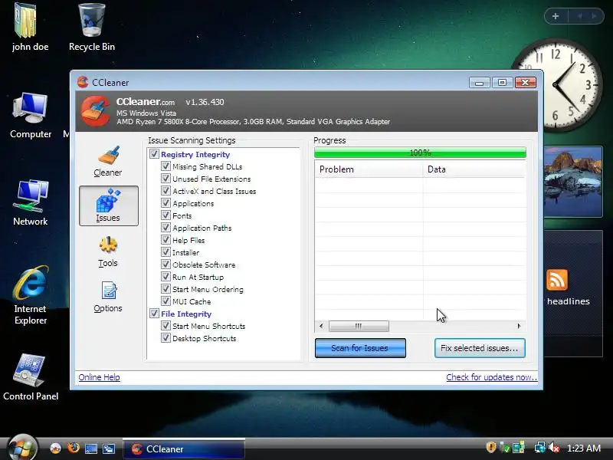Open the Online Help link

(100, 377)
